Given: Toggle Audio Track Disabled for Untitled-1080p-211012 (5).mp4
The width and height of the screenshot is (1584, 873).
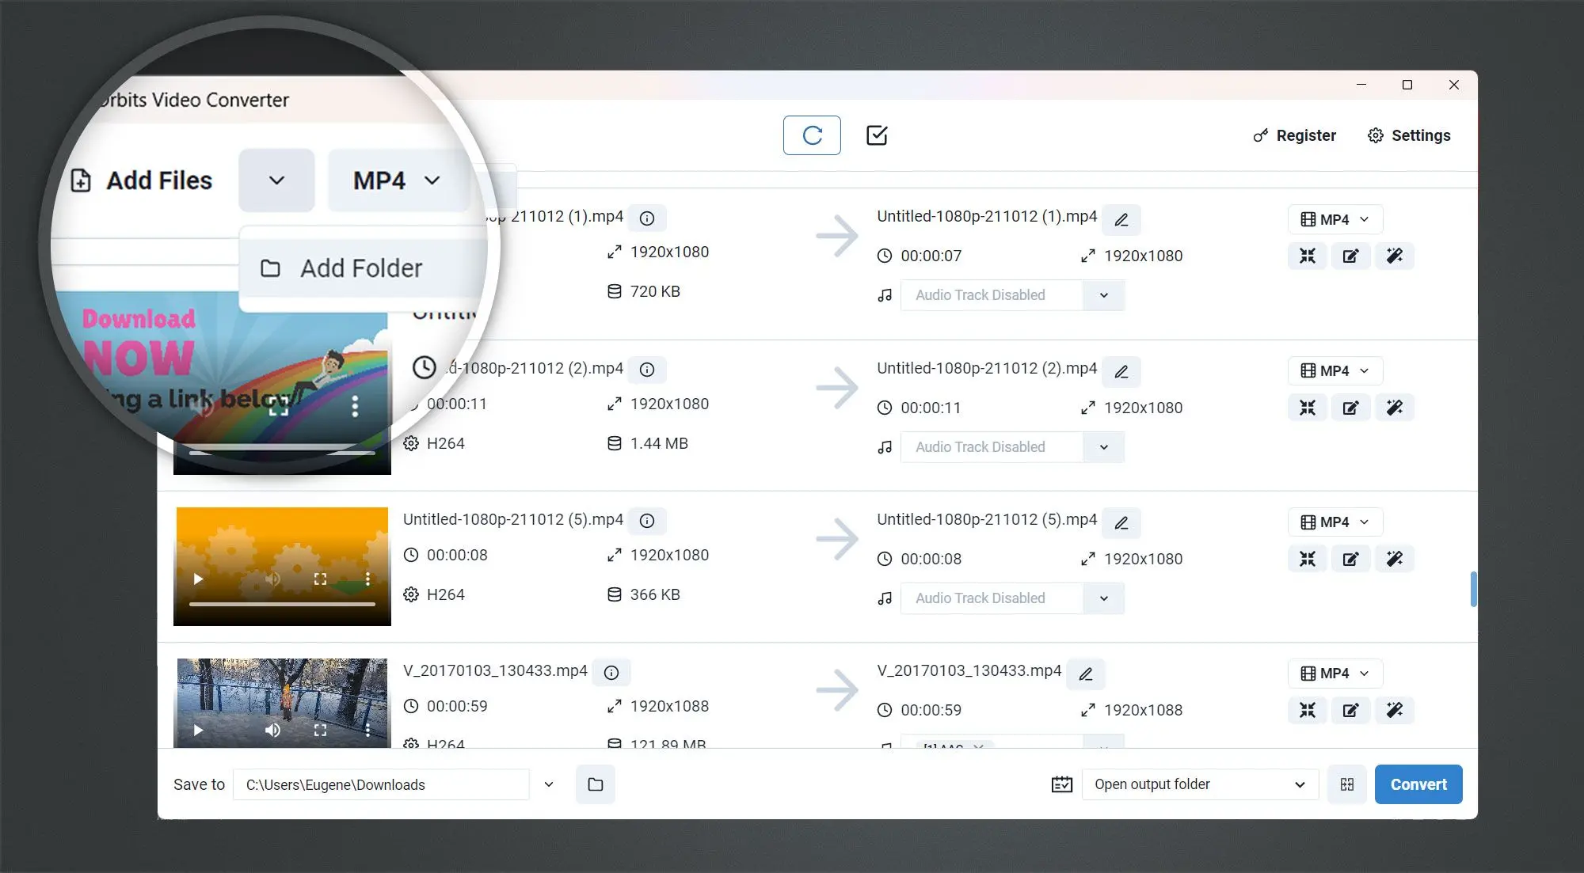Looking at the screenshot, I should click(1102, 598).
